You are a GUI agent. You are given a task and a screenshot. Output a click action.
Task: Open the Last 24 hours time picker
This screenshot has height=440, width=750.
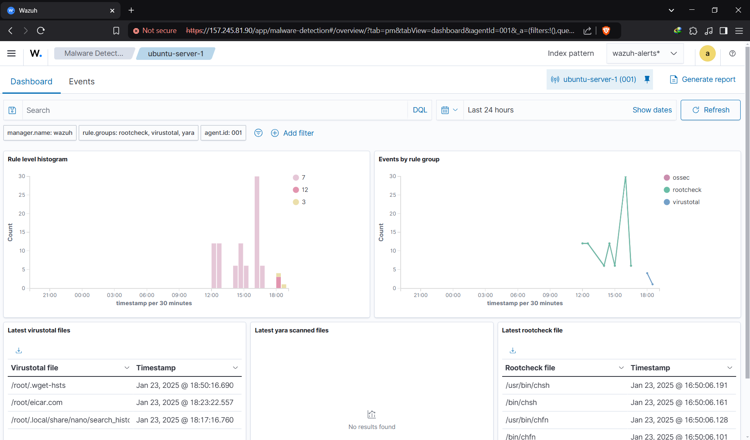click(x=491, y=110)
